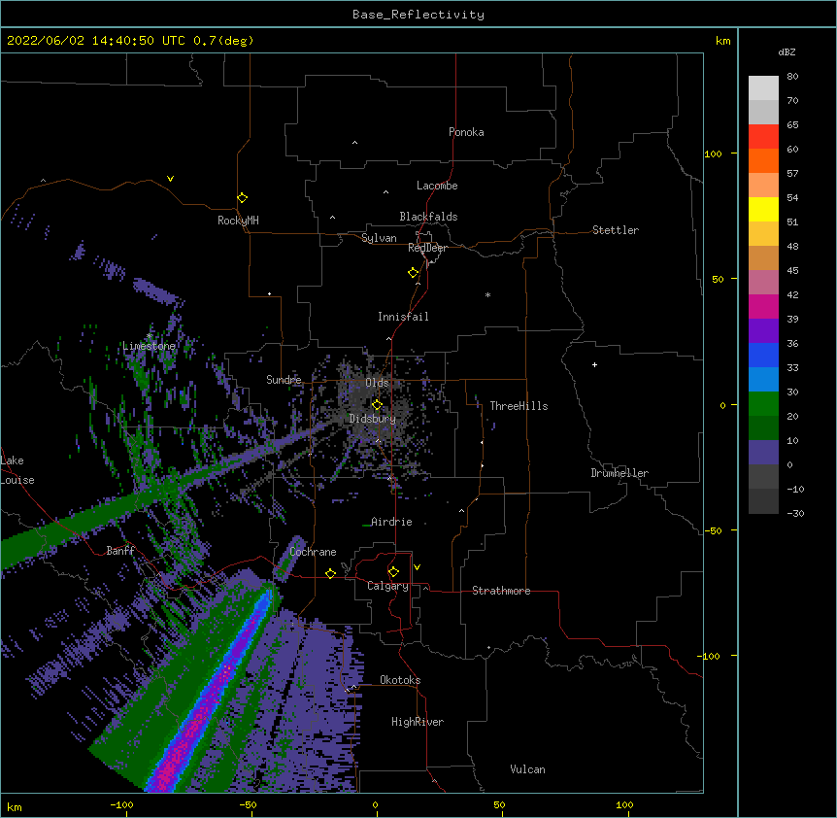The height and width of the screenshot is (818, 837).
Task: Click the yellow radar site marker near Olds
Action: [x=377, y=404]
